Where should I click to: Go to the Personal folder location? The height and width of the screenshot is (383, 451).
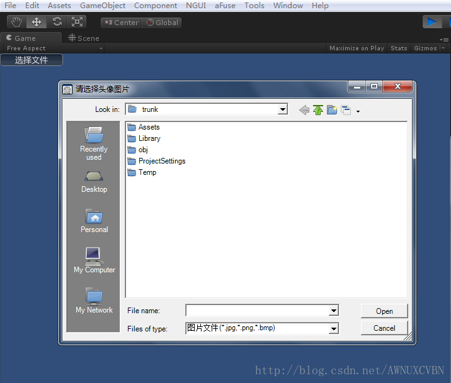tap(94, 221)
